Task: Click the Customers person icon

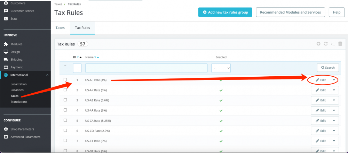Action: (x=6, y=3)
